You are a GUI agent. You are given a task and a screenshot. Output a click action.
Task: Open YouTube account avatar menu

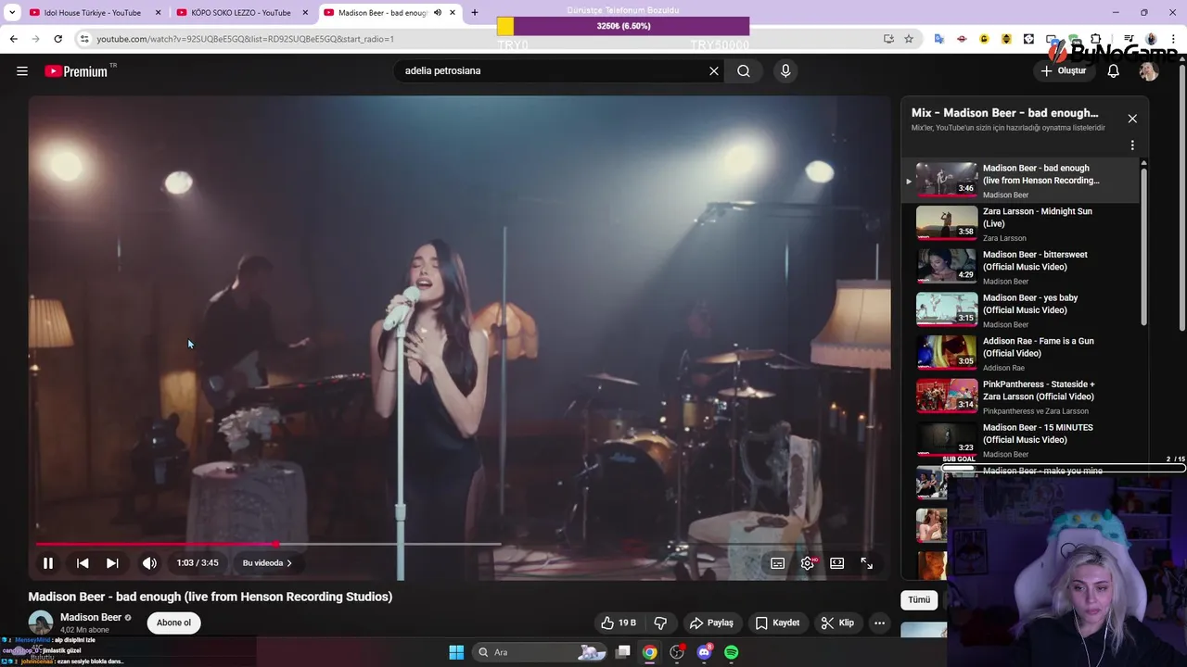click(1149, 70)
